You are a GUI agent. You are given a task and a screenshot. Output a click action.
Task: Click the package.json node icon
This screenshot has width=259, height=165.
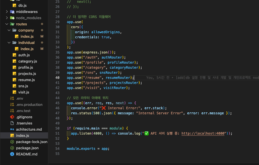(x=12, y=148)
